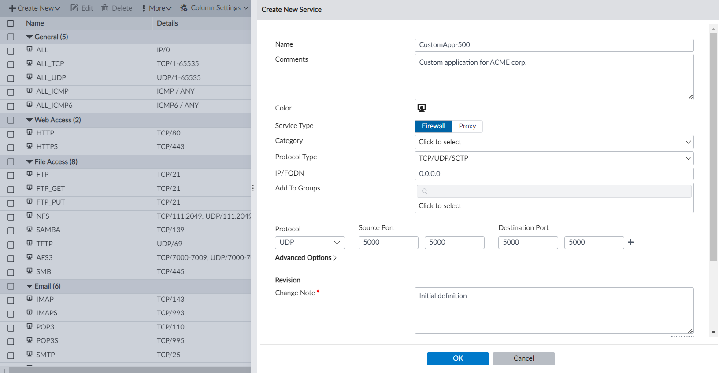Open the UDP Protocol dropdown

[x=310, y=242]
